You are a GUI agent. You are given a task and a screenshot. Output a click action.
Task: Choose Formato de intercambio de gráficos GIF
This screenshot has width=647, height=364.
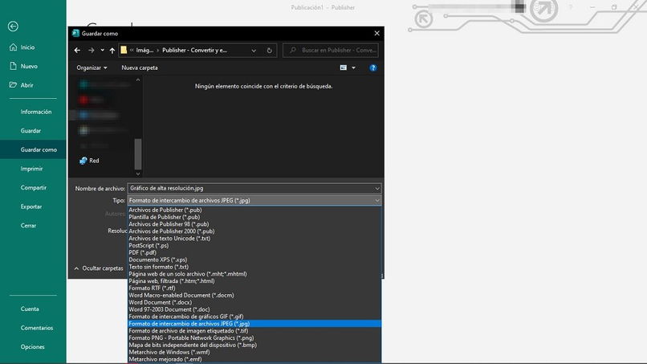[x=254, y=317]
